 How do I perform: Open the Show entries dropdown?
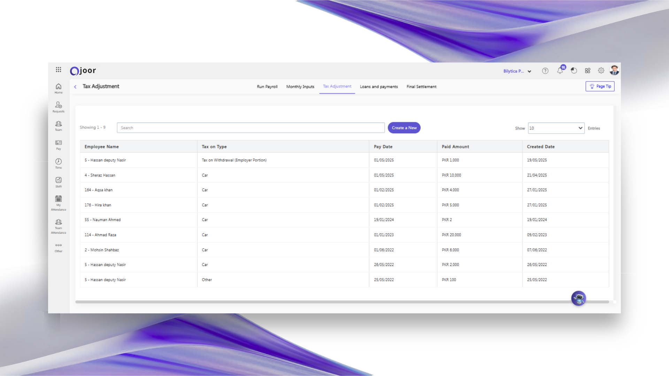click(556, 128)
